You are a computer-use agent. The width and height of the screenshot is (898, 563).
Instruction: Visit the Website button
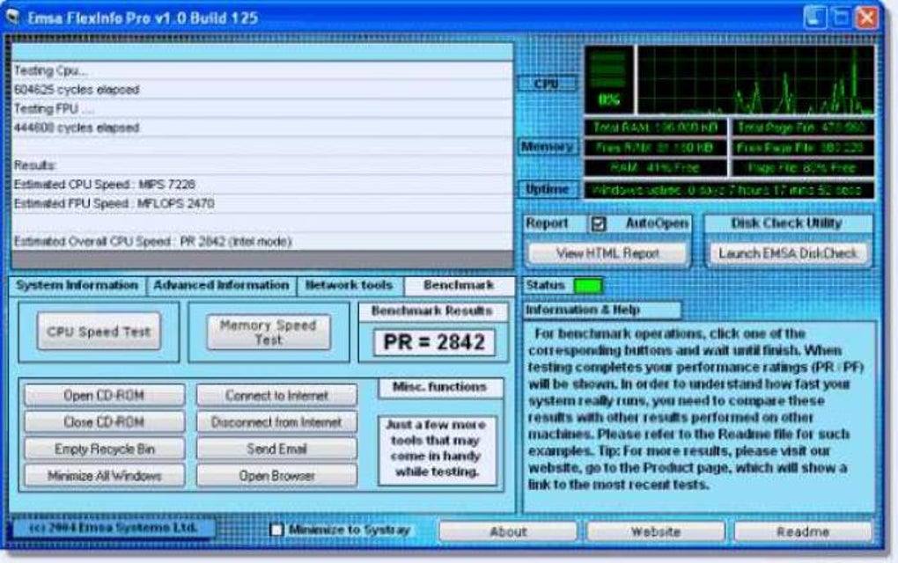coord(656,531)
